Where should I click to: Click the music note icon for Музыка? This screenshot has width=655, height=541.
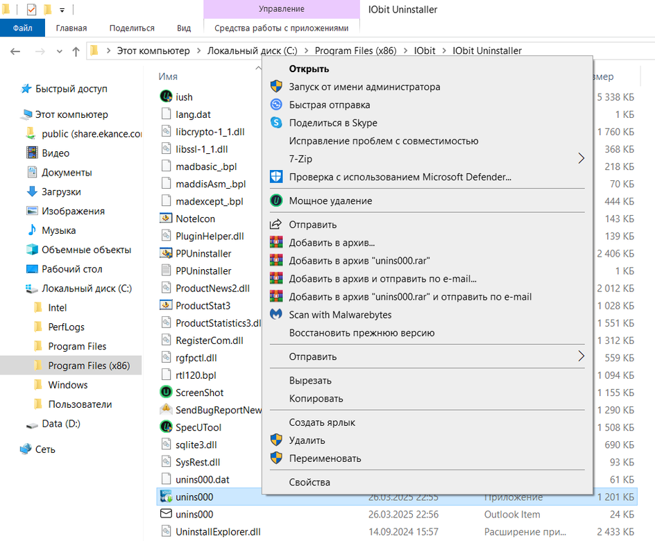click(32, 230)
